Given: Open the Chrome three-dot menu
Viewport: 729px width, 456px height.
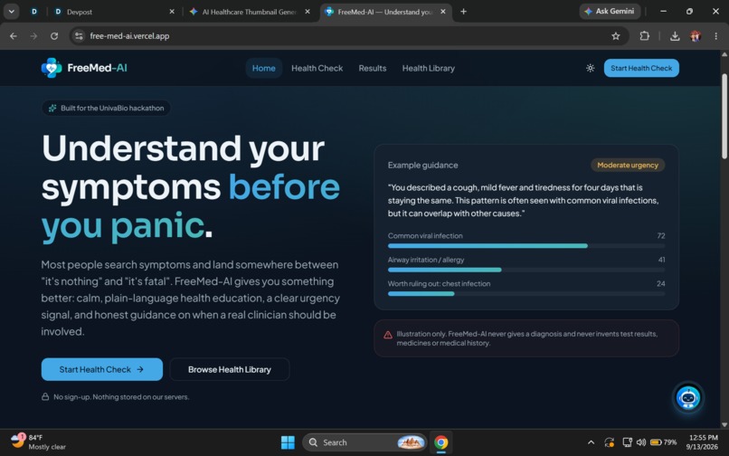Looking at the screenshot, I should click(x=716, y=36).
